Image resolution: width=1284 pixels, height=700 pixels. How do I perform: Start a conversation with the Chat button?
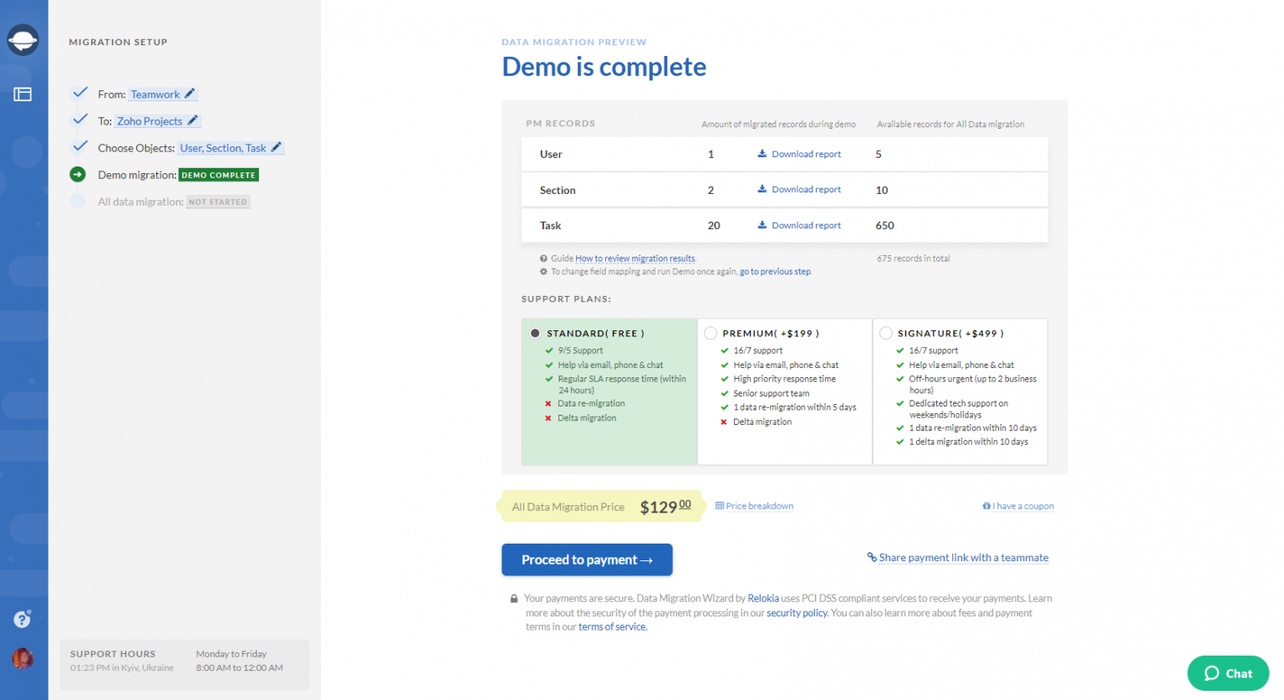(x=1227, y=672)
